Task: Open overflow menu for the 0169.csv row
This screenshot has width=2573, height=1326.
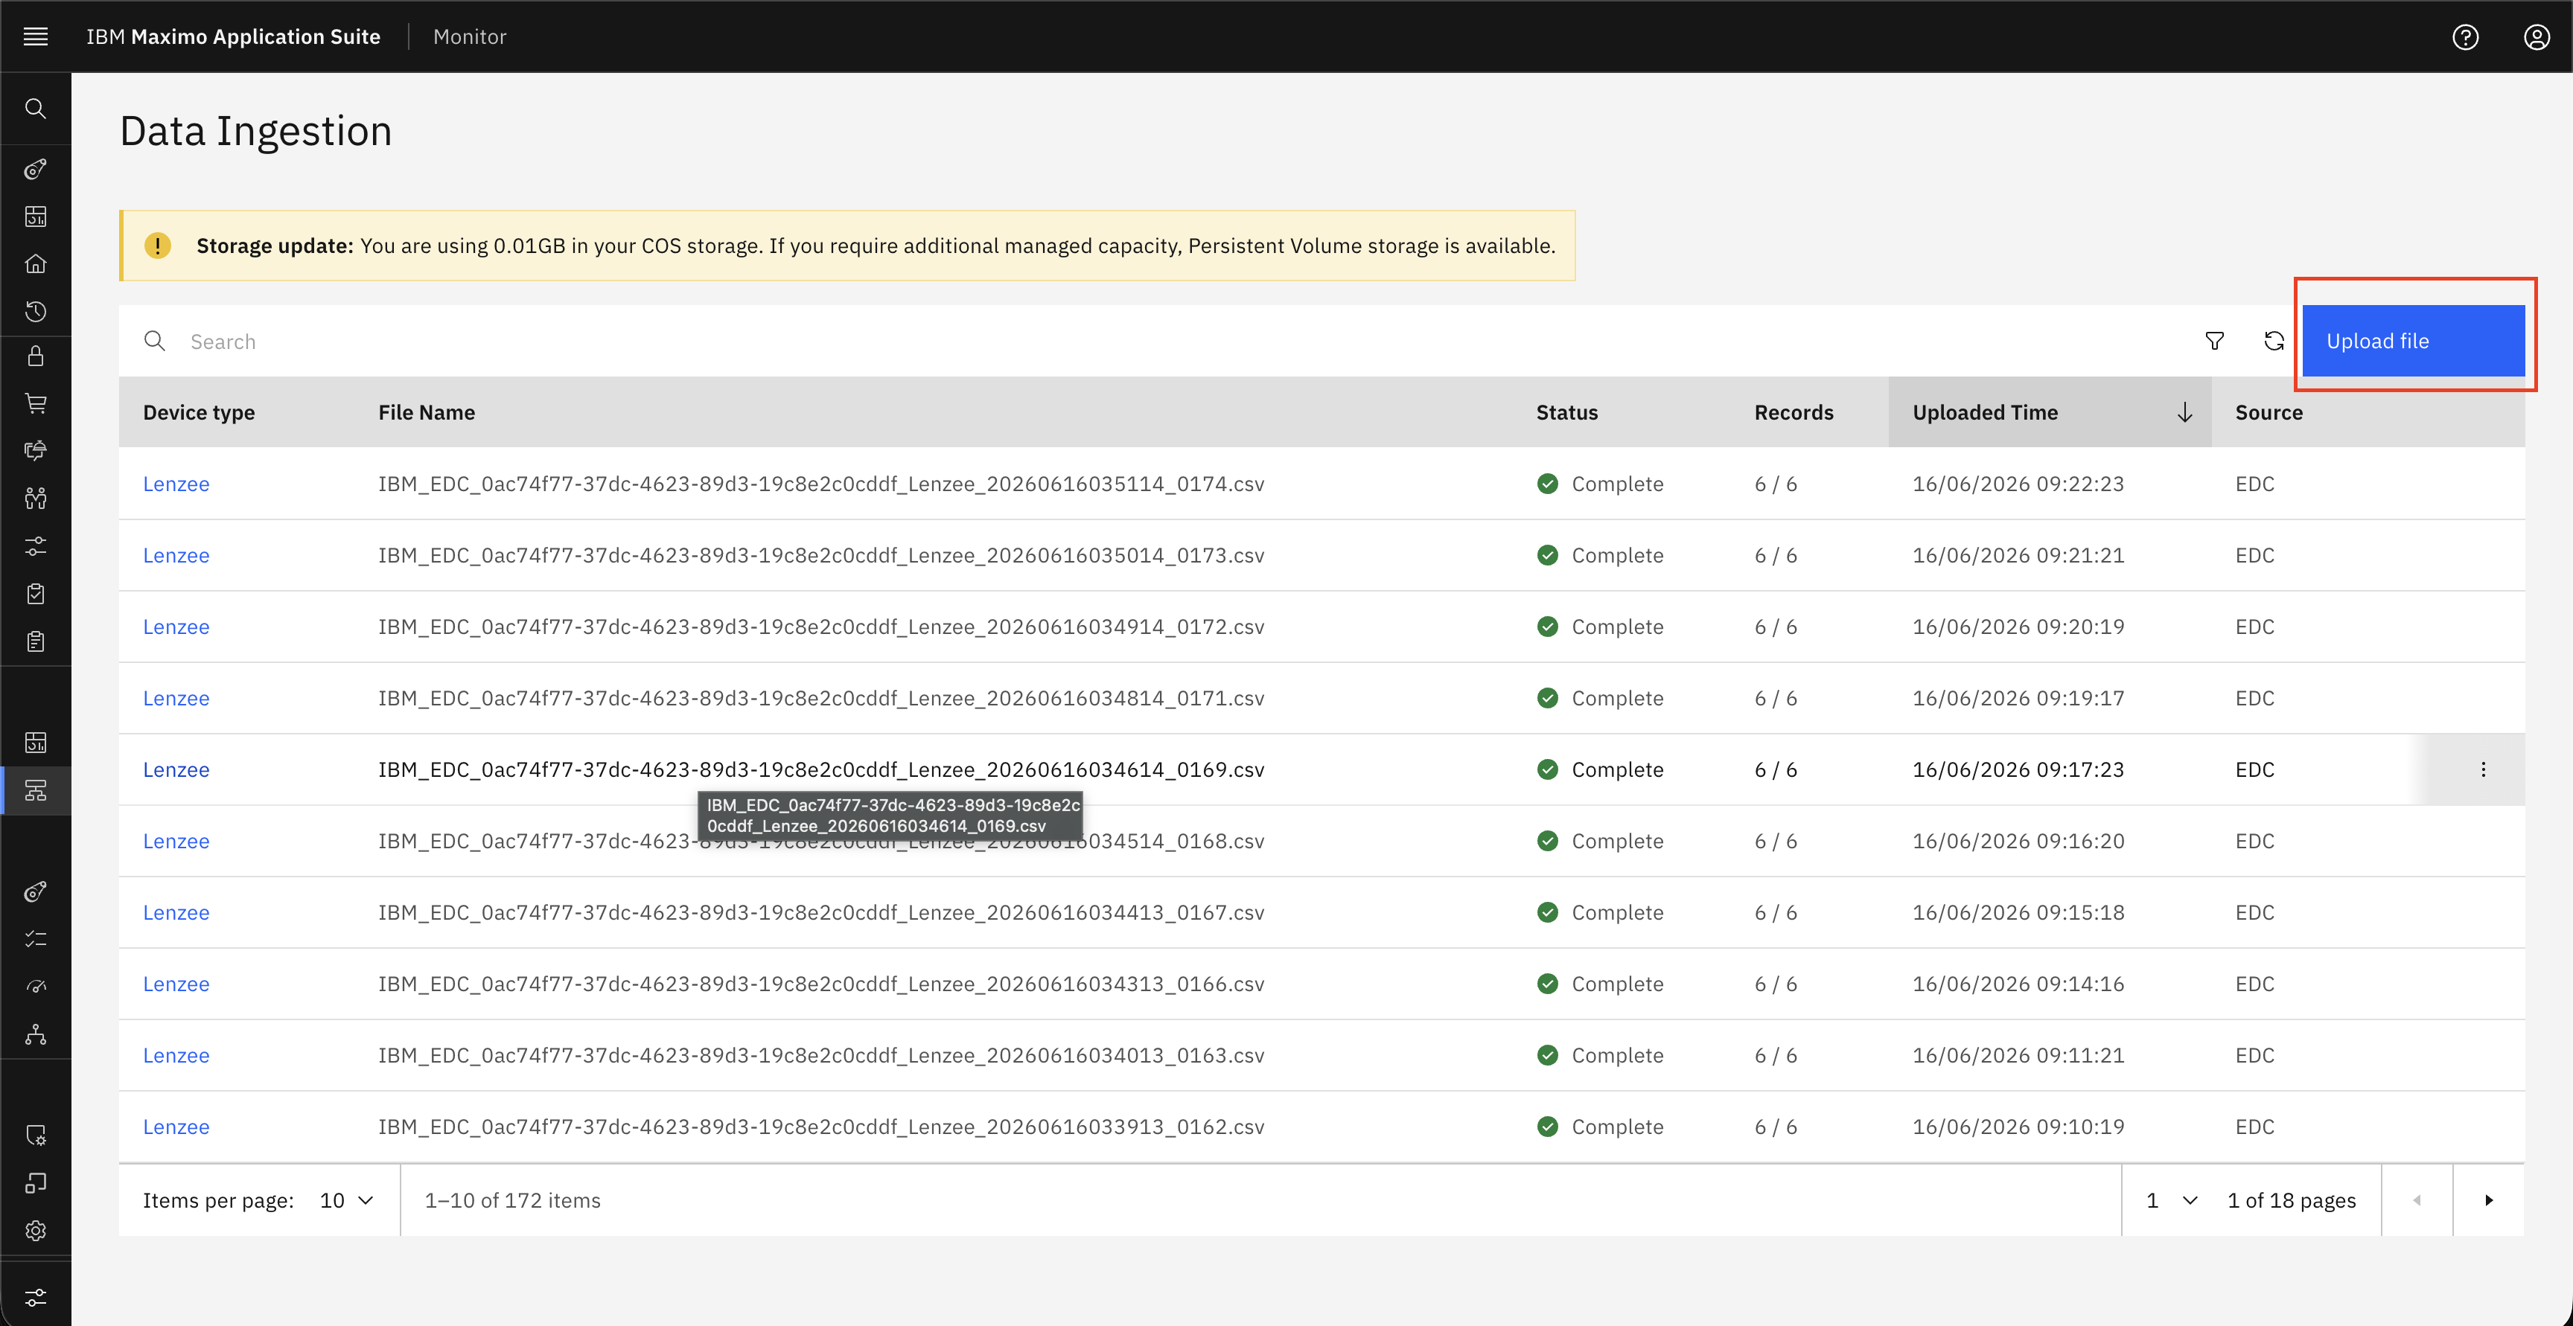Action: click(2483, 770)
